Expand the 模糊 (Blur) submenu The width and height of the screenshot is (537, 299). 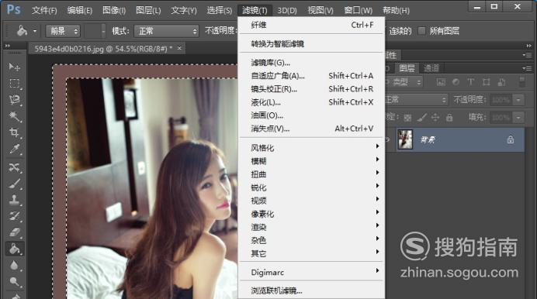312,161
